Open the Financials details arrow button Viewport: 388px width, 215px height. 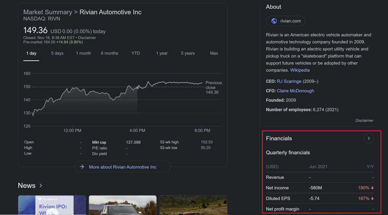369,138
